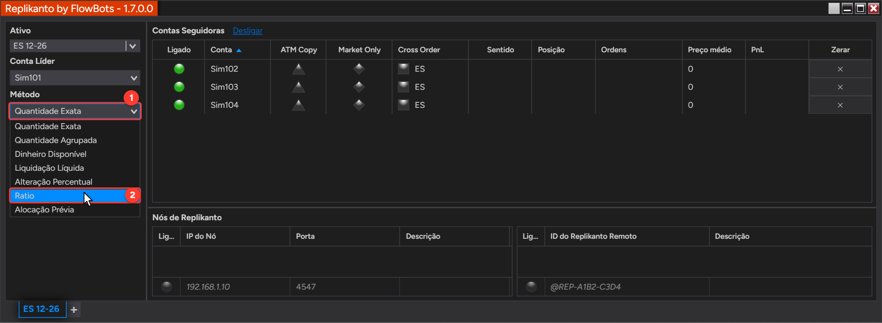
Task: Select the Sim103 account name
Action: [x=224, y=87]
